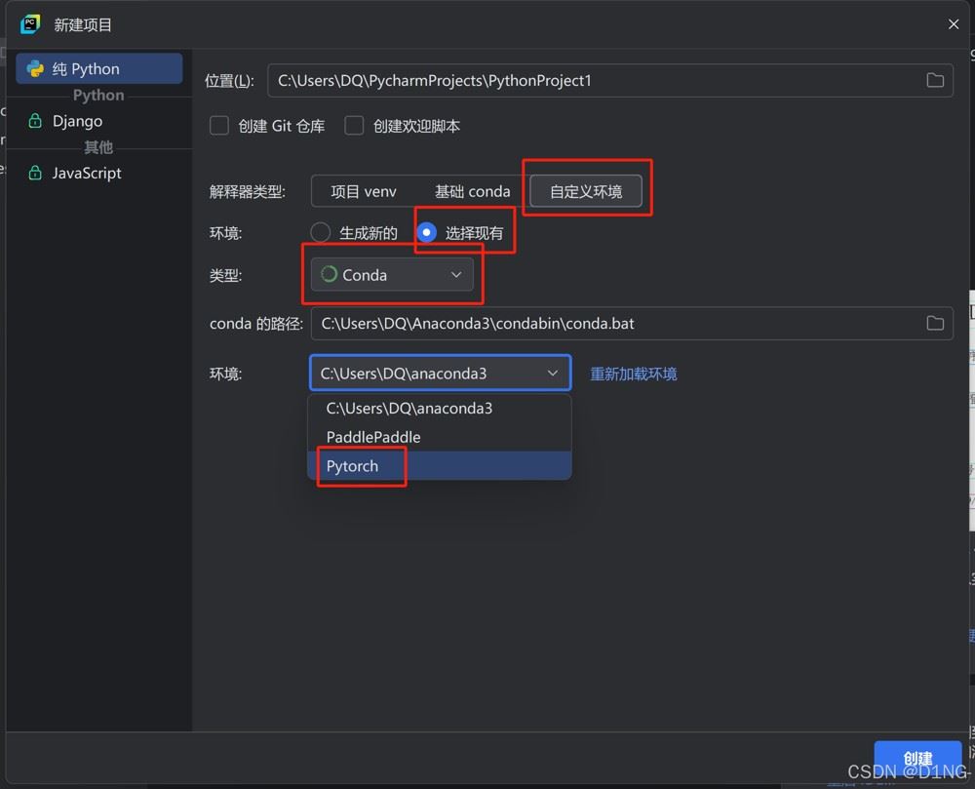Switch to the 项目 venv interpreter tab
The width and height of the screenshot is (975, 789).
click(x=363, y=191)
